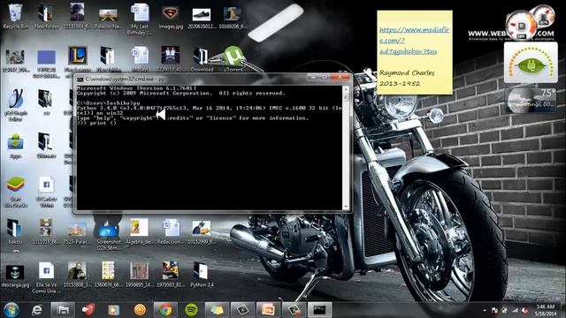This screenshot has width=566, height=318.
Task: Open File Explorer from taskbar
Action: point(63,310)
